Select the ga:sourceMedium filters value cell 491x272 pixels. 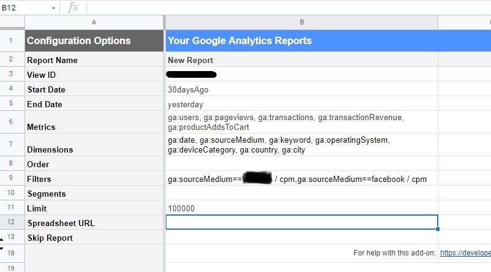[x=302, y=178]
